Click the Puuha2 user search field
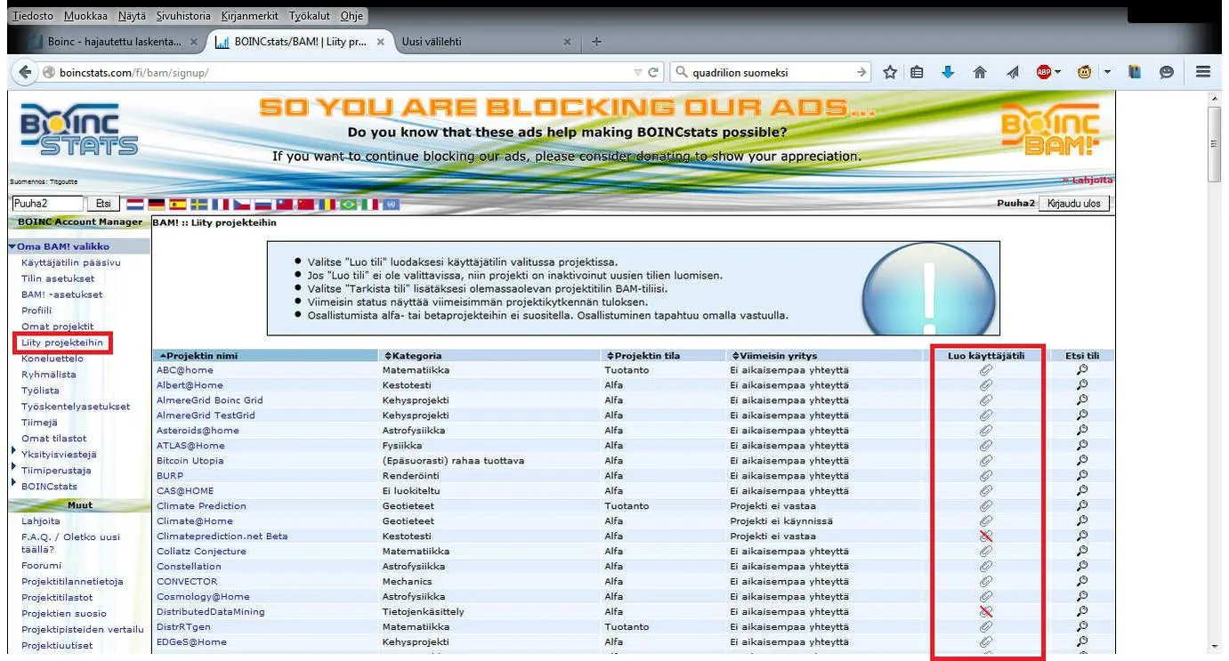The width and height of the screenshot is (1229, 661). [x=48, y=204]
